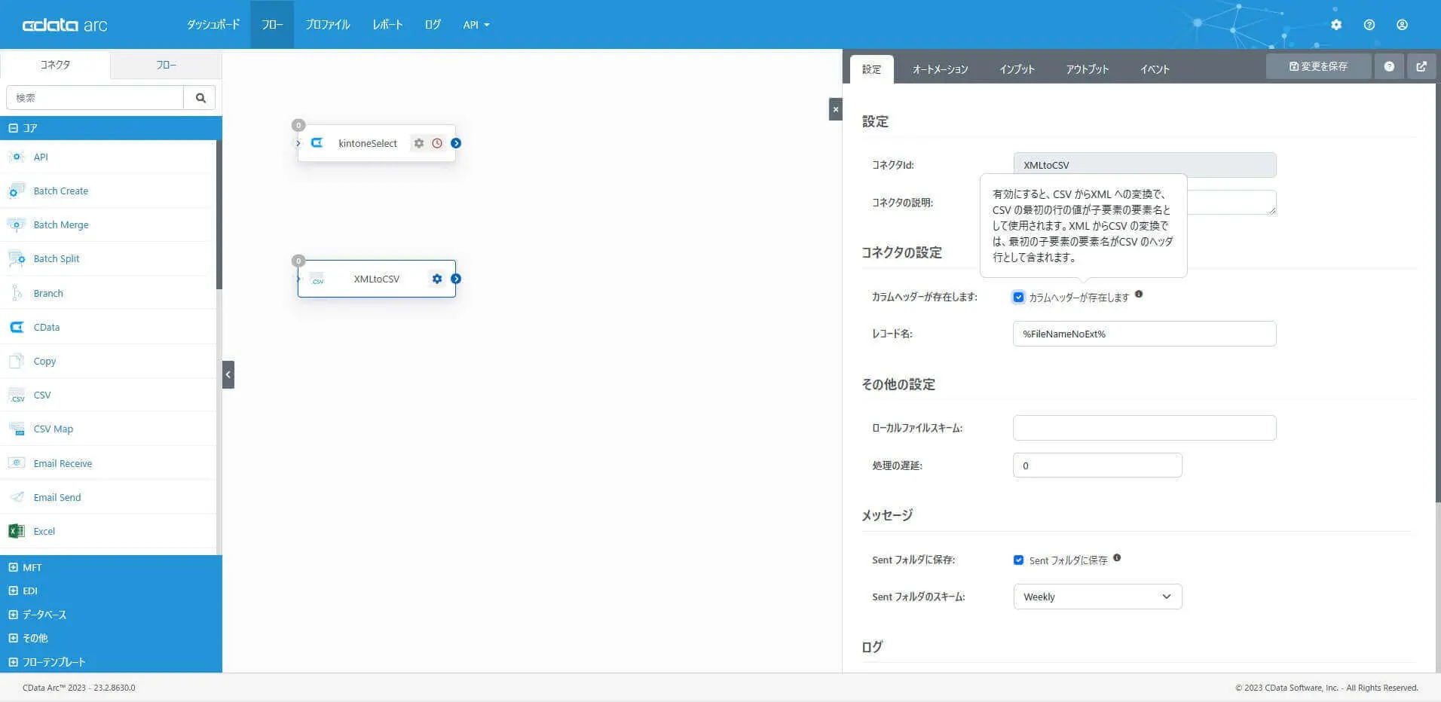Select the CSV connector in the list

click(109, 395)
